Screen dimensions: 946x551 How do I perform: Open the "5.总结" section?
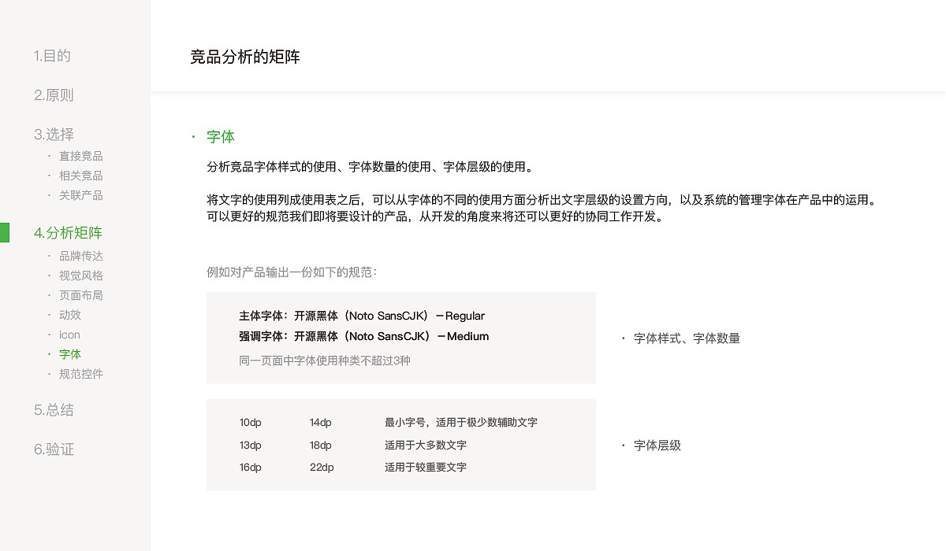52,410
